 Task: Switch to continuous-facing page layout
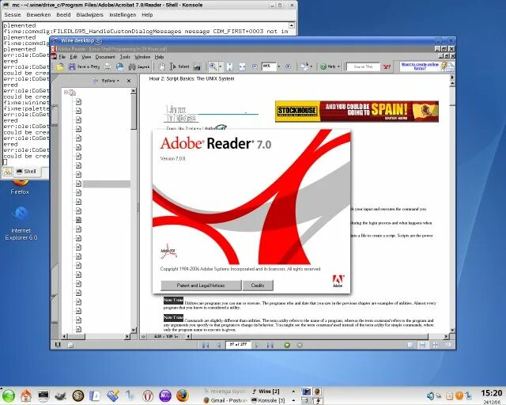436,345
